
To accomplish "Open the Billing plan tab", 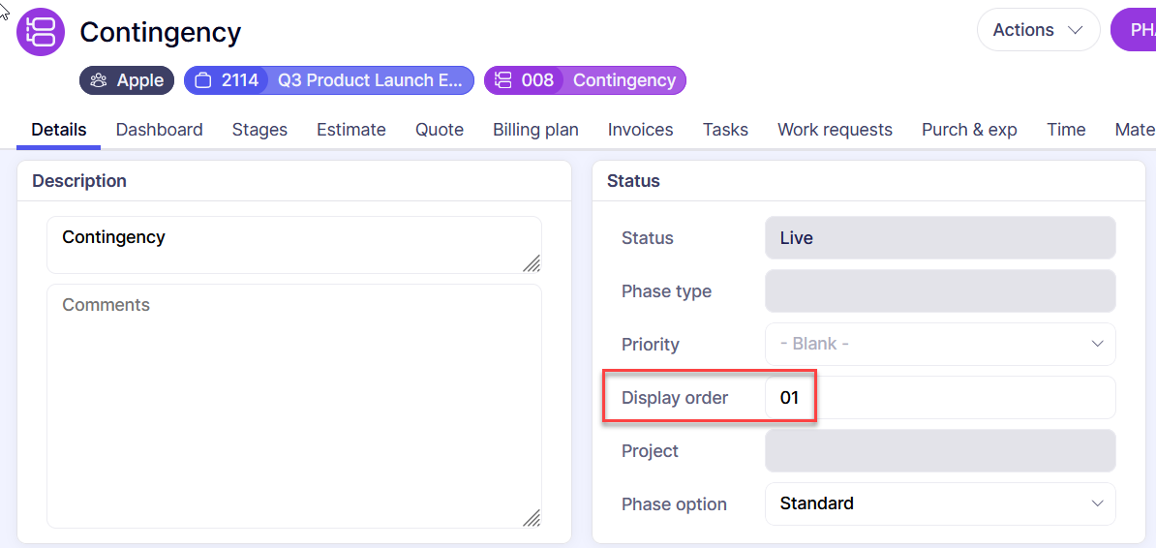I will (x=535, y=130).
